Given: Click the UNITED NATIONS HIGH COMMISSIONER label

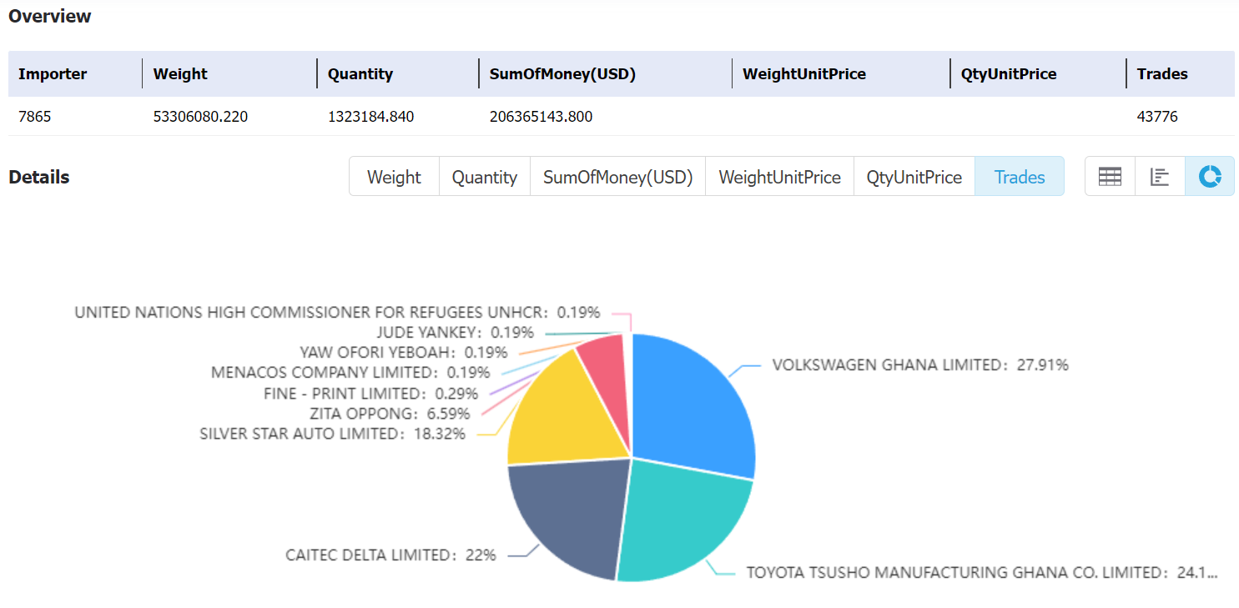Looking at the screenshot, I should 337,313.
